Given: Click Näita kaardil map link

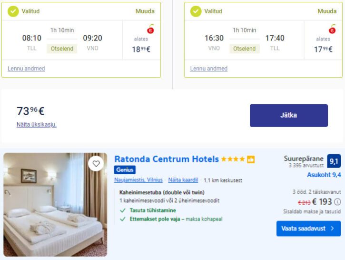Looking at the screenshot, I should click(183, 180).
